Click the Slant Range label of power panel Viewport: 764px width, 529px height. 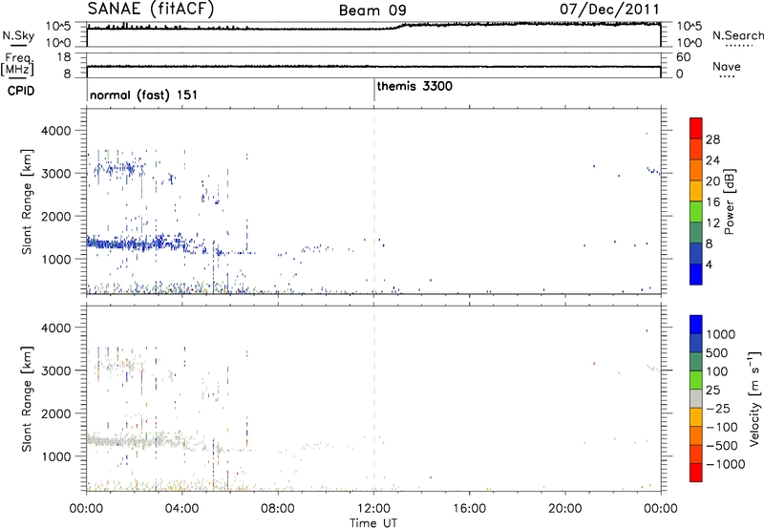27,201
